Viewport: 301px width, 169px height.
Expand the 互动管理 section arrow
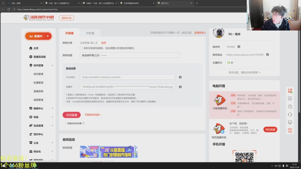(x=52, y=125)
